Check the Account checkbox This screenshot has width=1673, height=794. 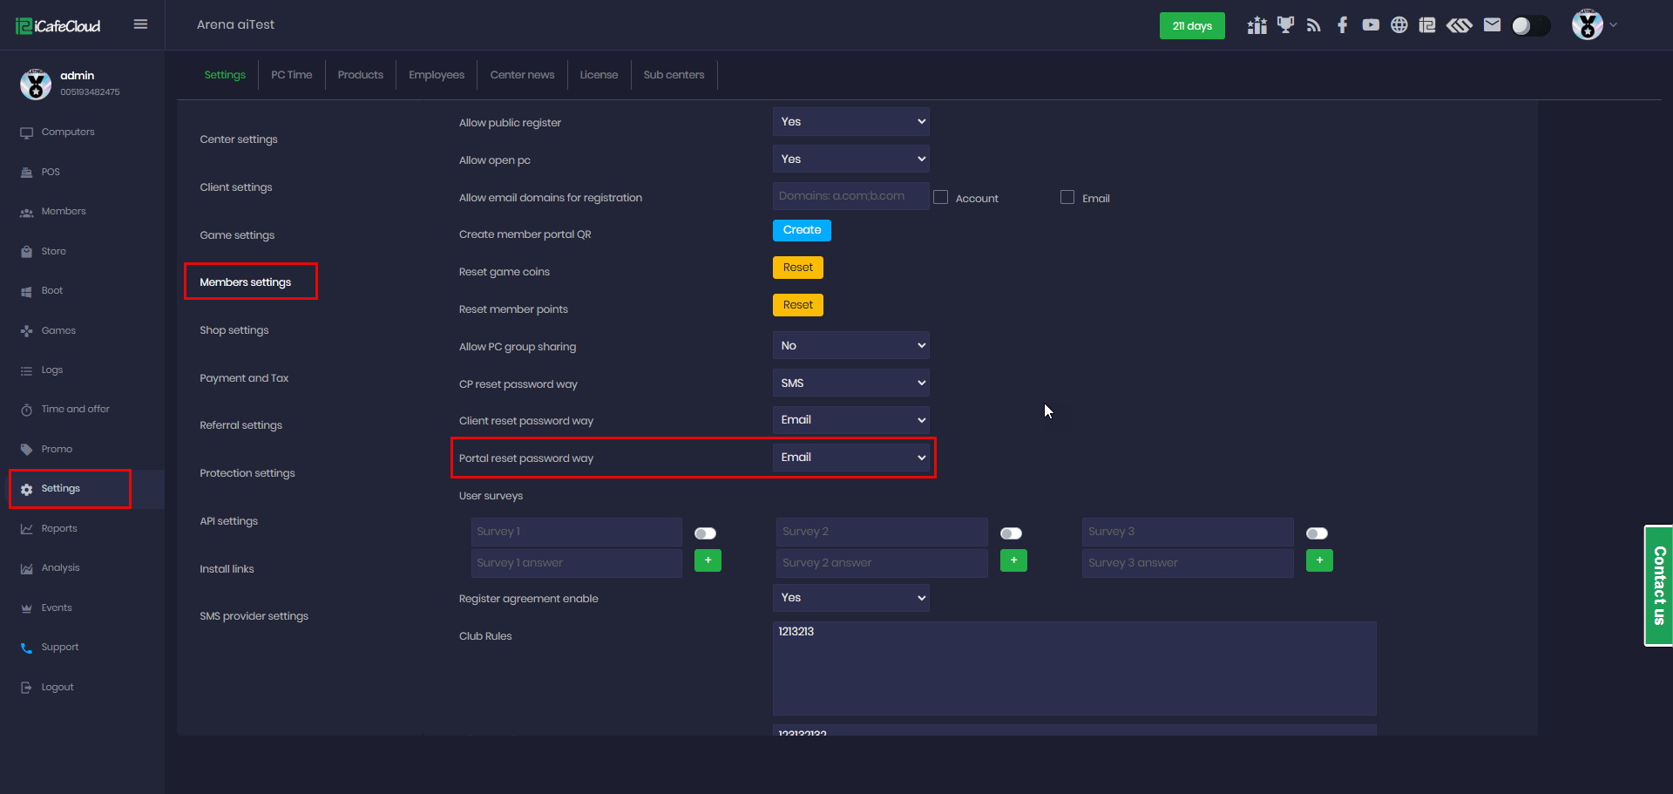pyautogui.click(x=941, y=198)
